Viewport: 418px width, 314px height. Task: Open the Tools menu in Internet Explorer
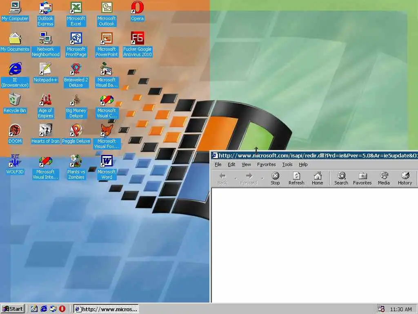[x=287, y=164]
